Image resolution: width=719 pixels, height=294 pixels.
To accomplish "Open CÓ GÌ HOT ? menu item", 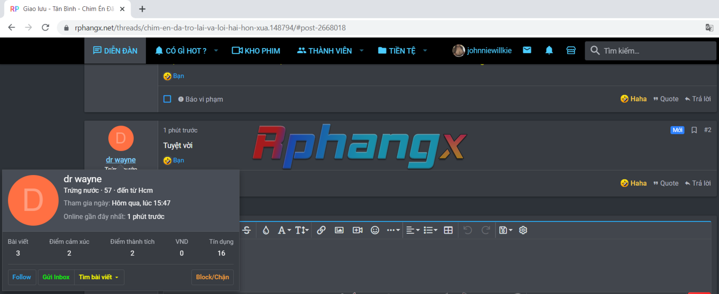I will pos(181,51).
